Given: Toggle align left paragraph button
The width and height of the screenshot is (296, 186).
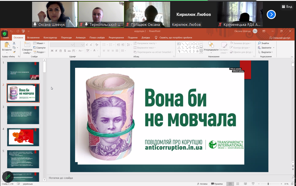Looking at the screenshot, I should 104,51.
